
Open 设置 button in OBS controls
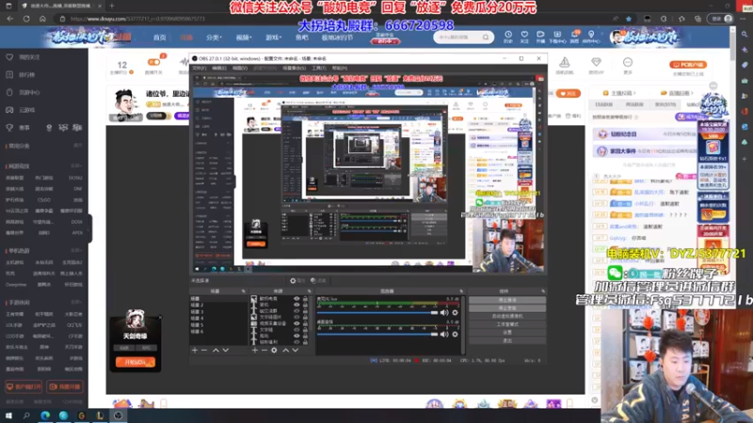click(x=507, y=333)
